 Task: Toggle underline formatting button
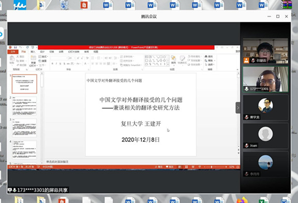point(60,64)
